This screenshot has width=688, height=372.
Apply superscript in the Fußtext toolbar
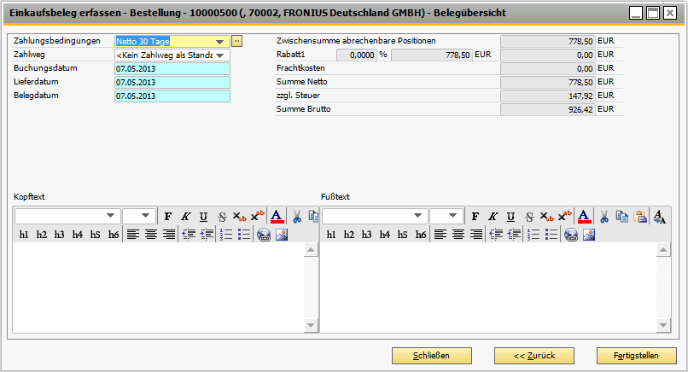click(x=563, y=217)
